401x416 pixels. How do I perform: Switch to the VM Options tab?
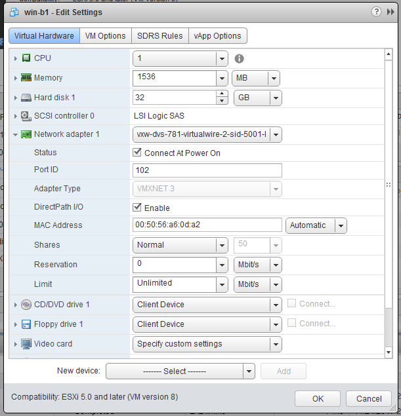(105, 36)
